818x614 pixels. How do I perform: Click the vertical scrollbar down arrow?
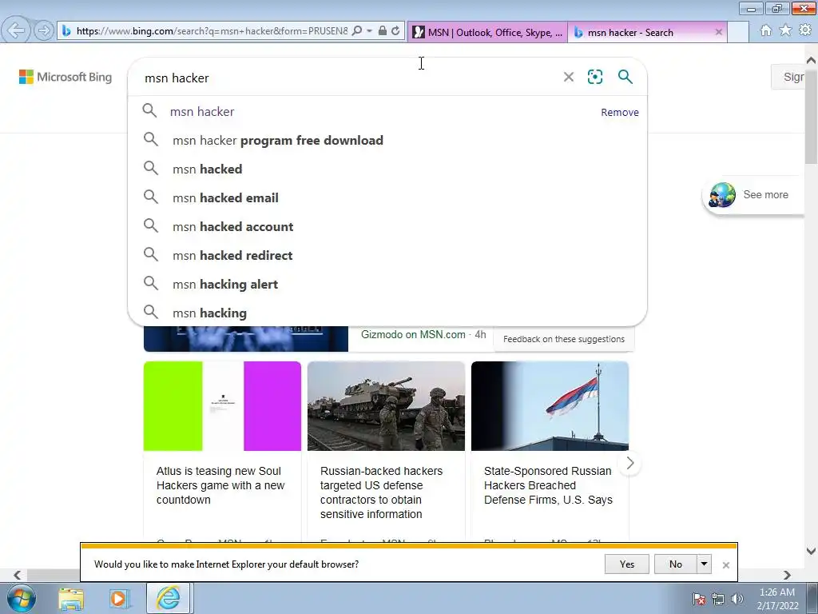[x=812, y=551]
